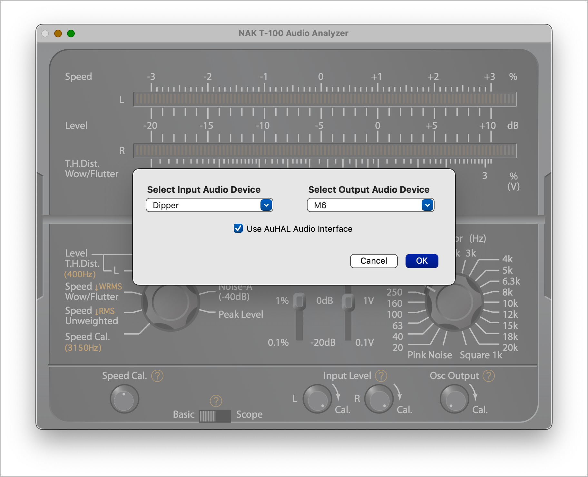
Task: Select the Speed RMS Unweighted mode label
Action: [92, 316]
